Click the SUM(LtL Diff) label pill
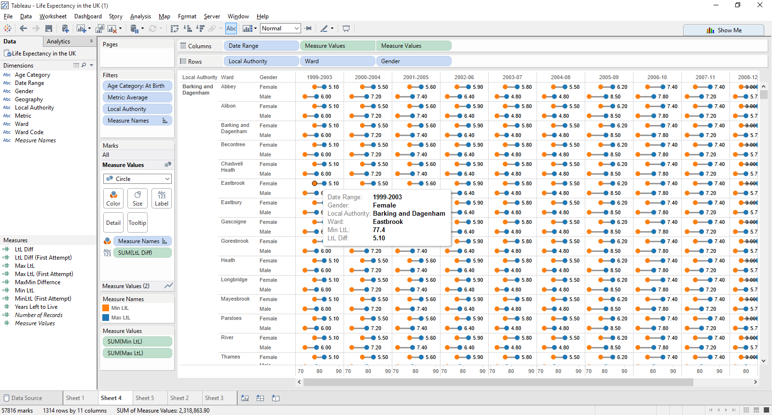The height and width of the screenshot is (415, 772). (x=142, y=252)
